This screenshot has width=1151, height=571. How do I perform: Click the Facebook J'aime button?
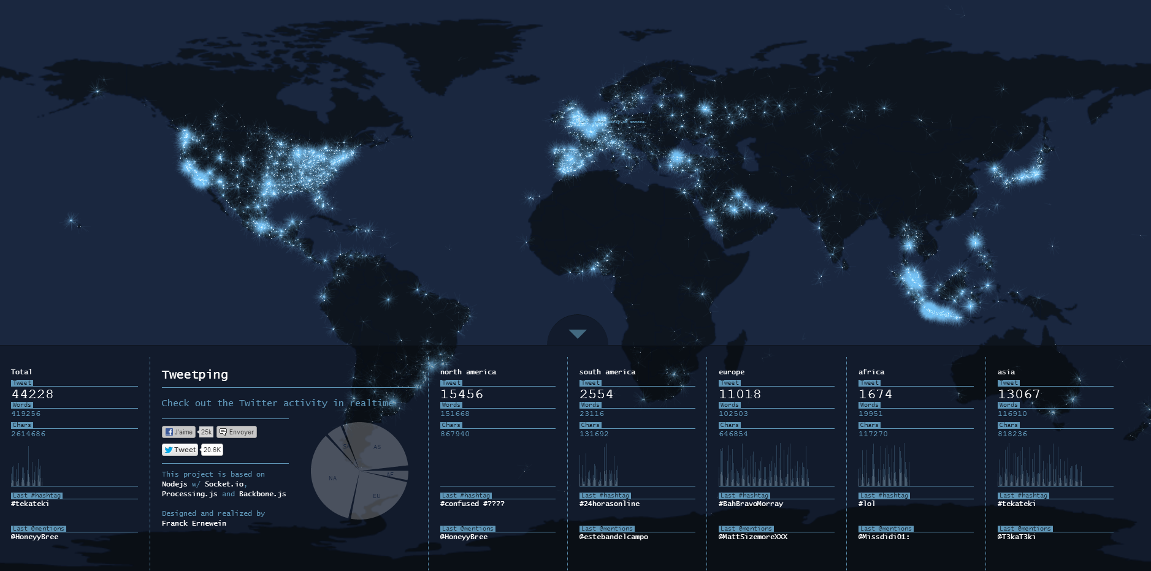(x=178, y=432)
